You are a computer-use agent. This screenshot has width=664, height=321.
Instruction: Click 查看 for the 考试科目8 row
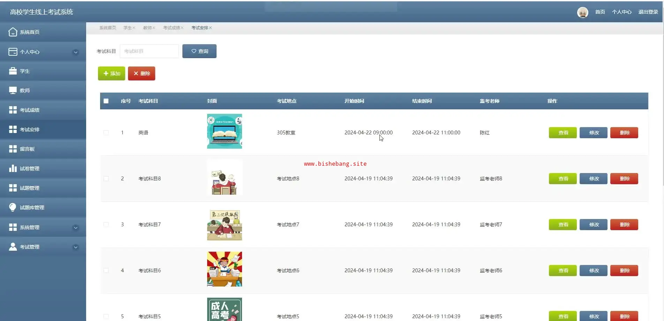click(x=563, y=179)
